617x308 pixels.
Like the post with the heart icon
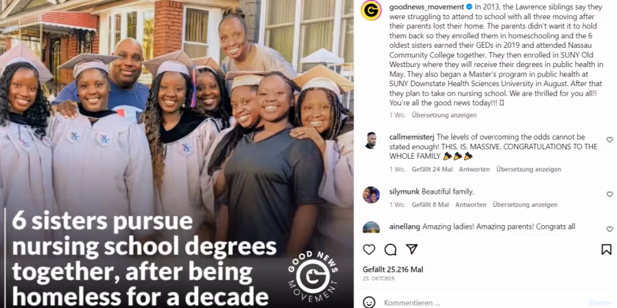(x=369, y=249)
